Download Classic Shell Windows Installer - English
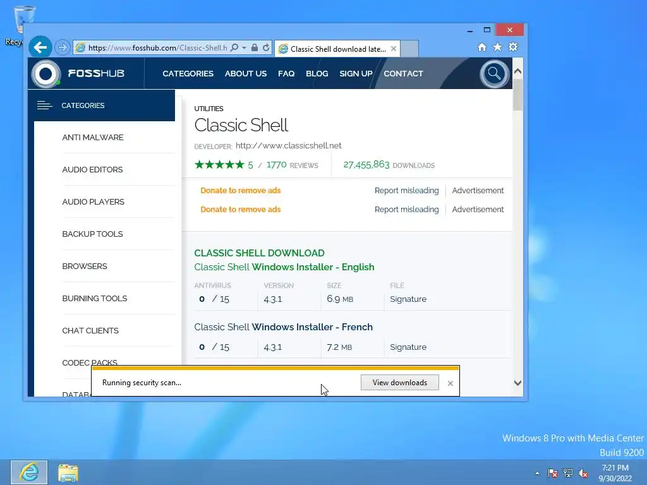 pos(284,267)
